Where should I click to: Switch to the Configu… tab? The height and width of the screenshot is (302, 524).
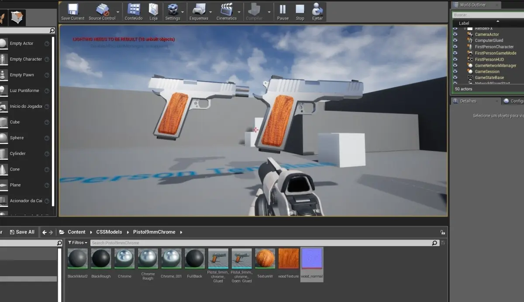tap(513, 101)
